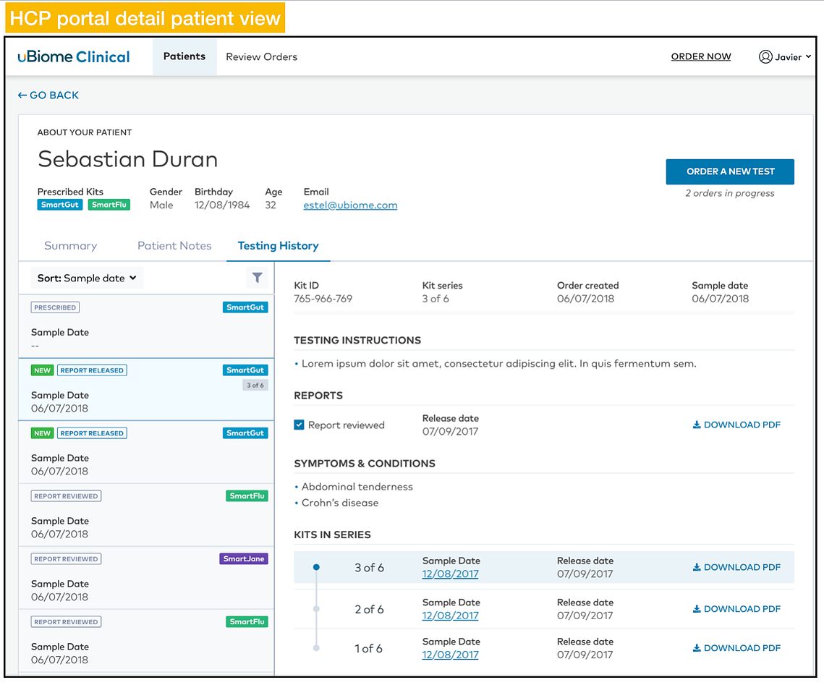Viewport: 824px width, 685px height.
Task: Open the Sort: Sample date dropdown
Action: (87, 278)
